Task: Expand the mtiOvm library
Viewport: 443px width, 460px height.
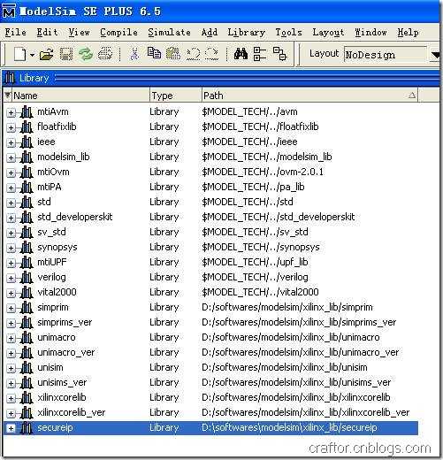Action: pyautogui.click(x=11, y=172)
